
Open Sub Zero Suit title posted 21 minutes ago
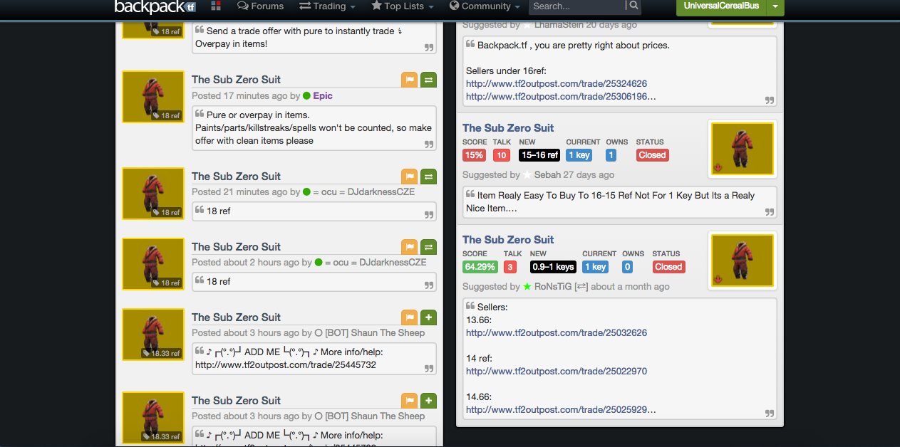(x=236, y=177)
